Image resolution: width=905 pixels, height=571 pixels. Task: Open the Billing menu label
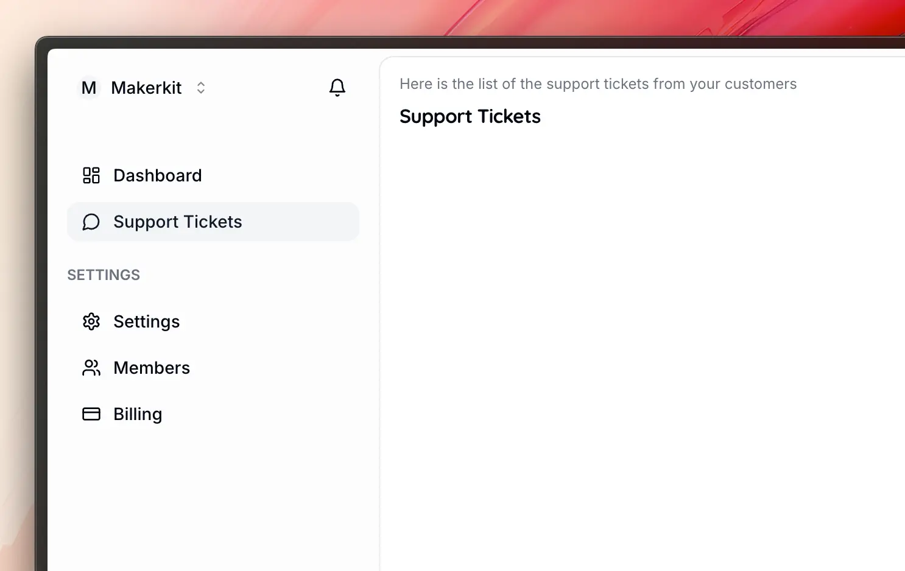click(138, 414)
